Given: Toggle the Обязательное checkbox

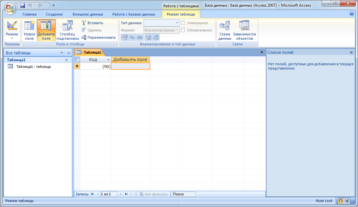Looking at the screenshot, I should point(183,30).
